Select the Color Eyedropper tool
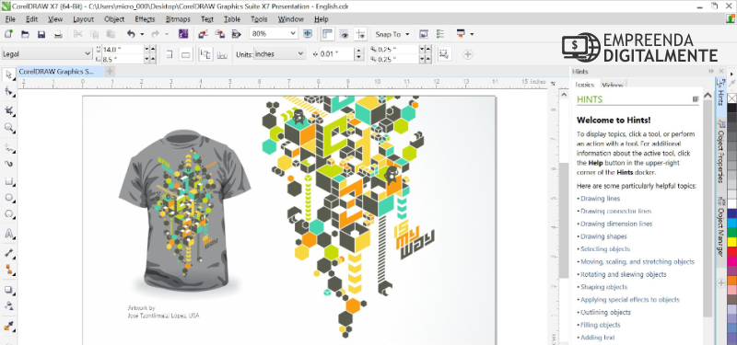Screen dimensions: 737x345 point(8,326)
